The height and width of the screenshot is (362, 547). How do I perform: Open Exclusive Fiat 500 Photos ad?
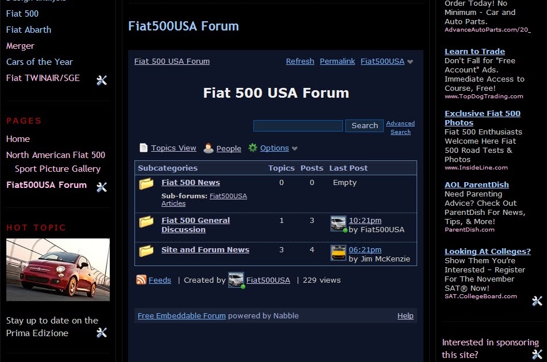tap(483, 118)
